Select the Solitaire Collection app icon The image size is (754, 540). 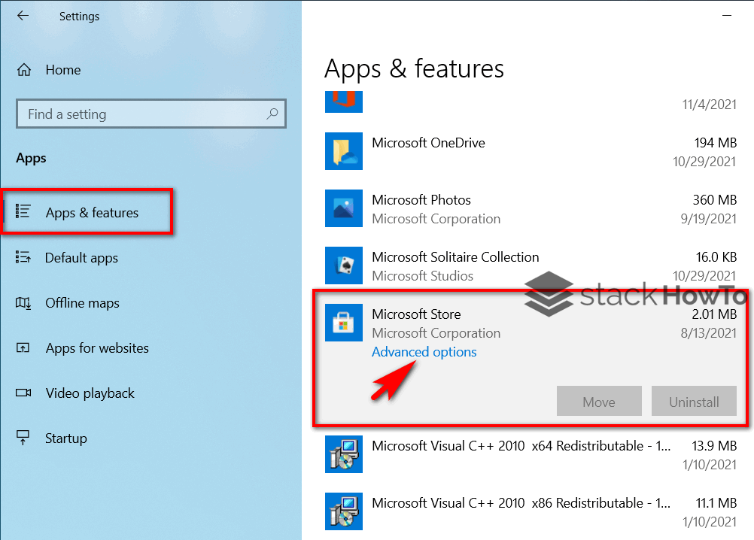tap(344, 265)
